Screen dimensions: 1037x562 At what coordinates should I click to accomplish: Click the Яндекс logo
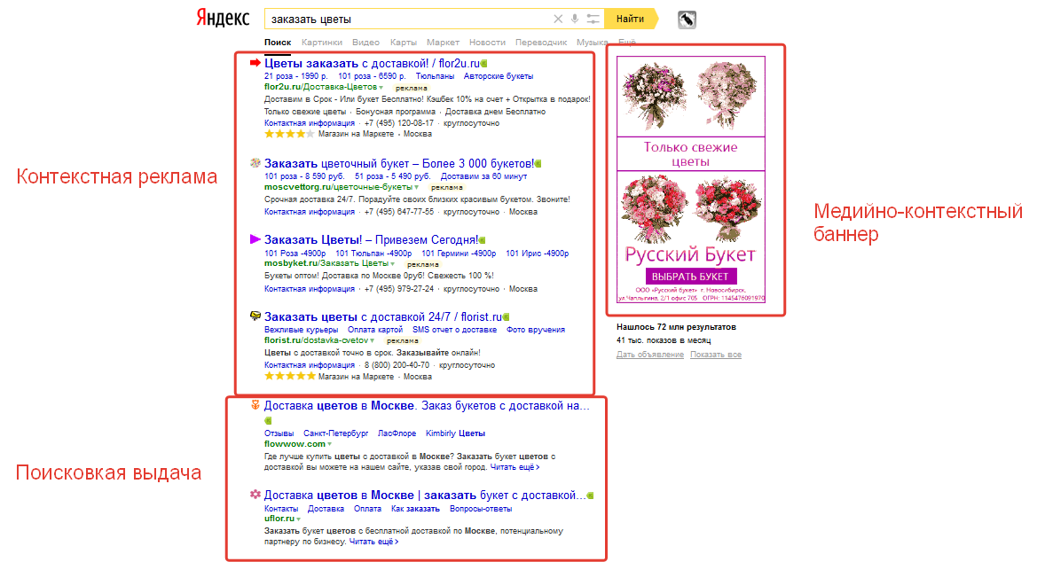(x=223, y=19)
